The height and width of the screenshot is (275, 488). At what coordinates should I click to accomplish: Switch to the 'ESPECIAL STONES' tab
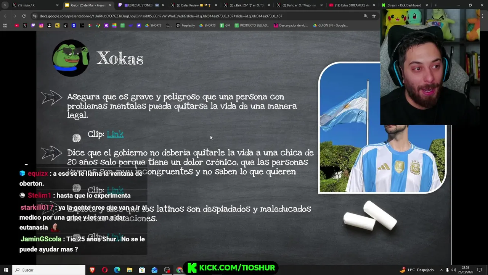coord(141,5)
